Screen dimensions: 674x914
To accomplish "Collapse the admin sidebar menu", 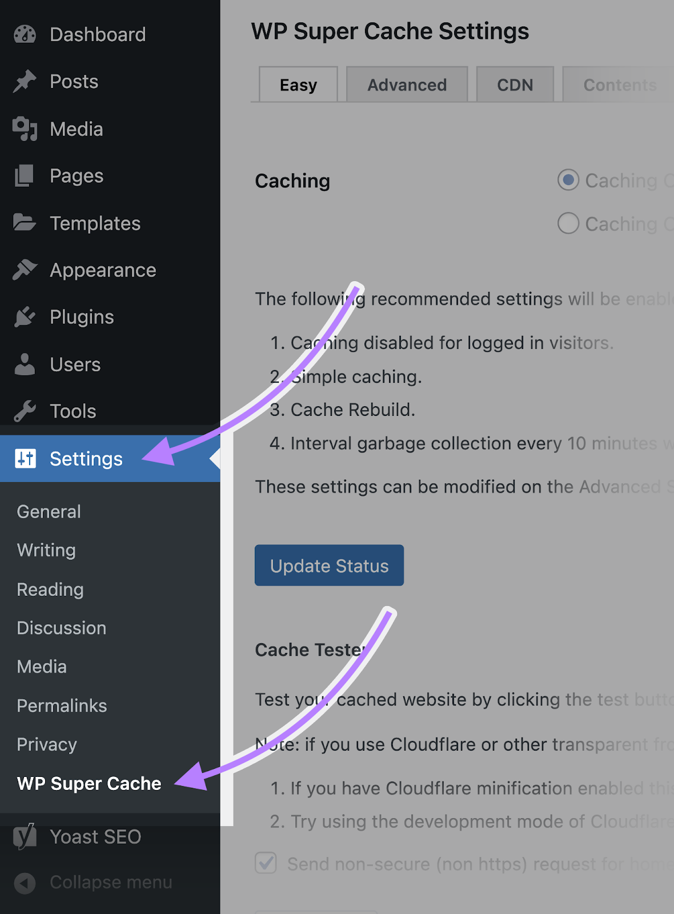I will click(24, 883).
